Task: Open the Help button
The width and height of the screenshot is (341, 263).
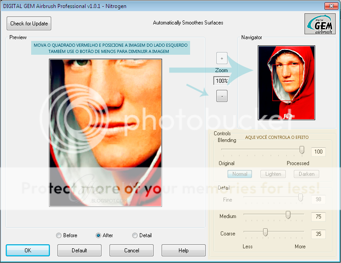Action: (x=183, y=250)
